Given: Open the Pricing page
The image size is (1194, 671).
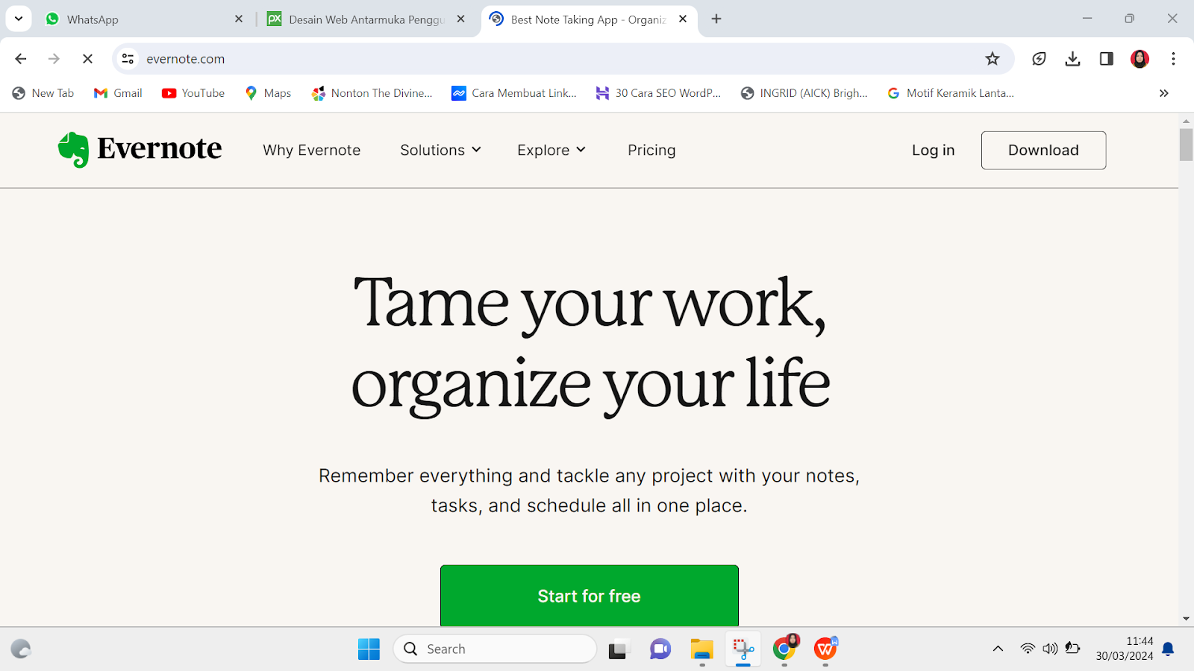Looking at the screenshot, I should point(651,151).
